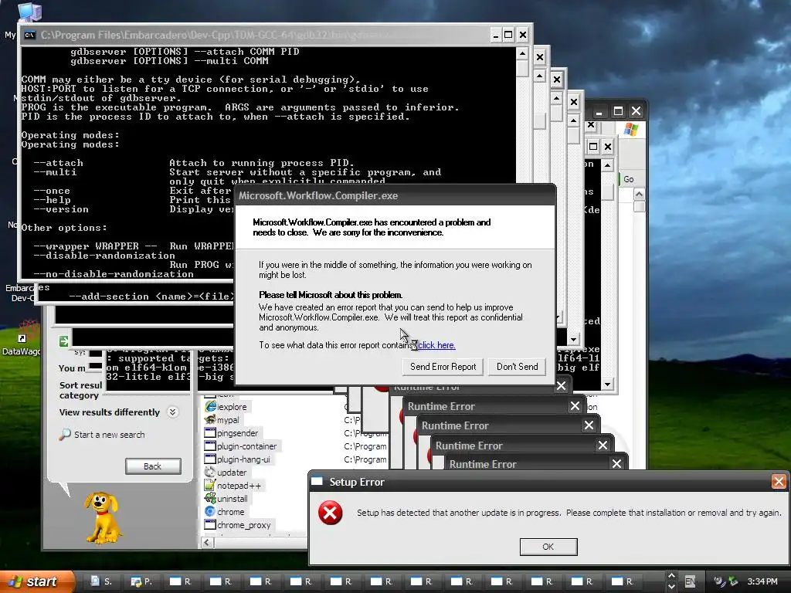This screenshot has width=791, height=593.
Task: Click the red error icon in Setup Error
Action: point(330,513)
